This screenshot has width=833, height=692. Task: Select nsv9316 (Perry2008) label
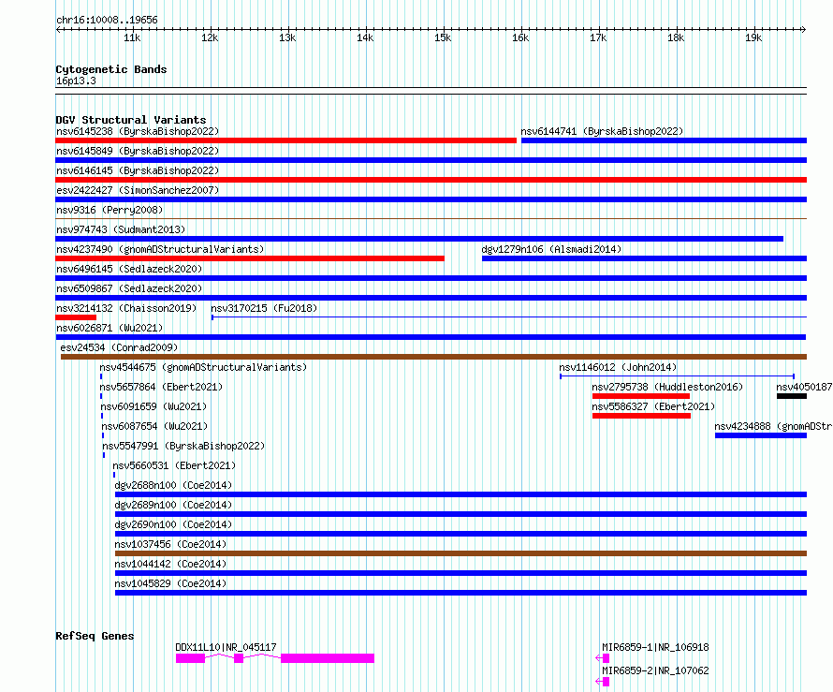(x=110, y=210)
